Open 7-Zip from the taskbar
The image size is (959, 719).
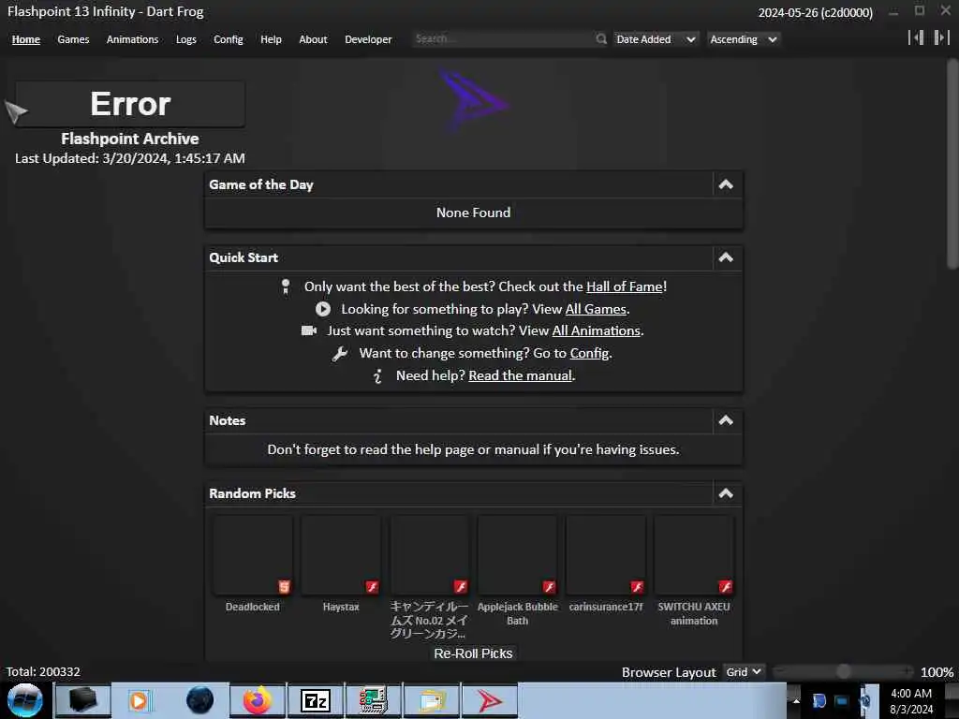pos(315,700)
